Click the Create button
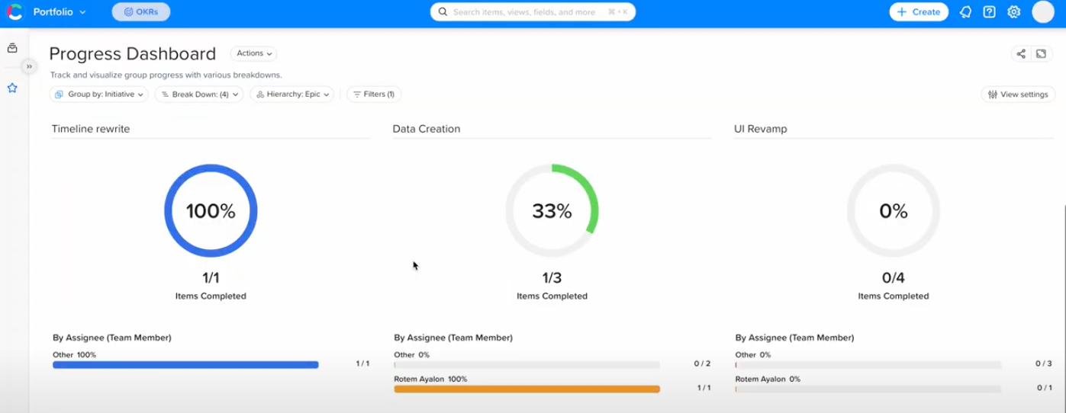The height and width of the screenshot is (413, 1066). 919,12
